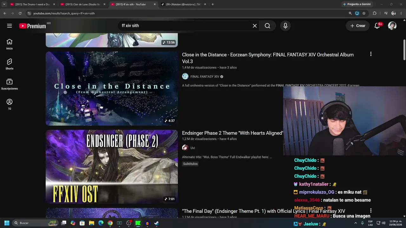Image resolution: width=406 pixels, height=228 pixels.
Task: Reload the current page
Action: tap(20, 13)
